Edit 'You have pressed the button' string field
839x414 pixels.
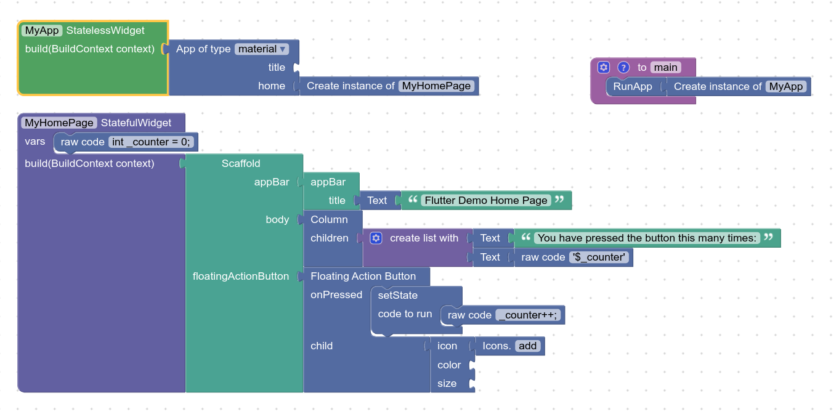(647, 238)
